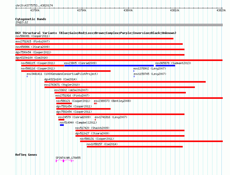Open the nsv514940 (Campbell2011) label
Viewport: 230px width, 175px height.
(x=78, y=122)
